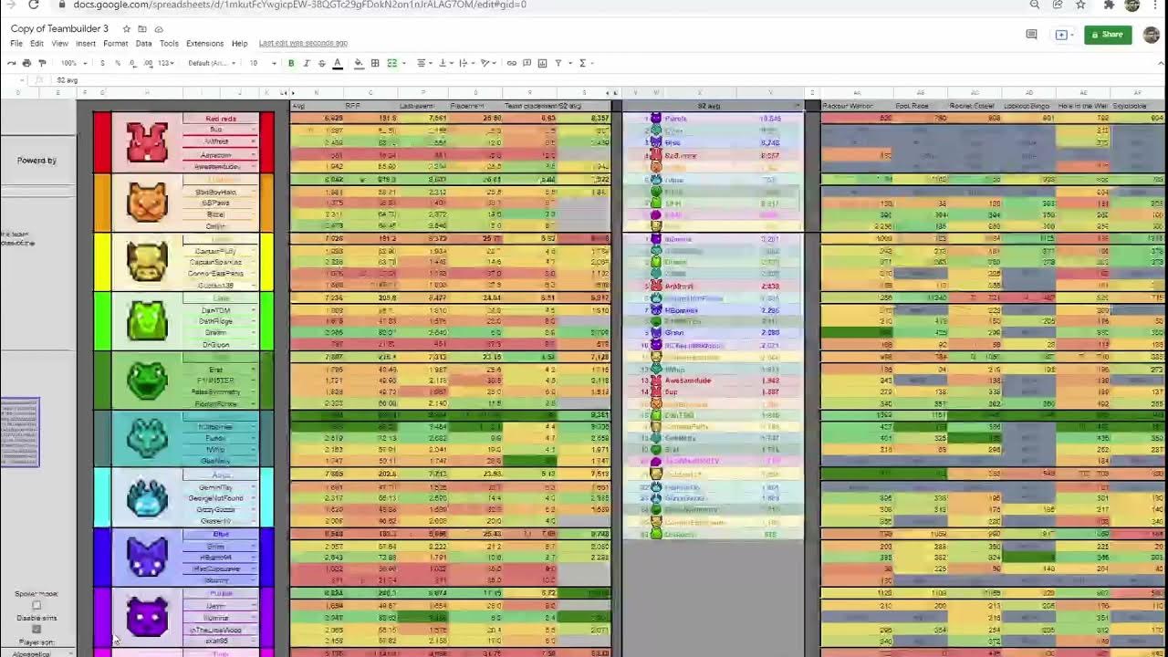Open the text color picker
Viewport: 1168px width, 657px height.
pos(338,63)
